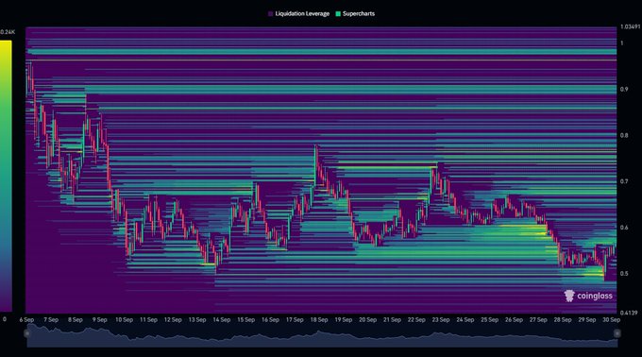Viewport: 642px width, 357px height.
Task: Click the 16 Sep date label
Action: click(270, 320)
